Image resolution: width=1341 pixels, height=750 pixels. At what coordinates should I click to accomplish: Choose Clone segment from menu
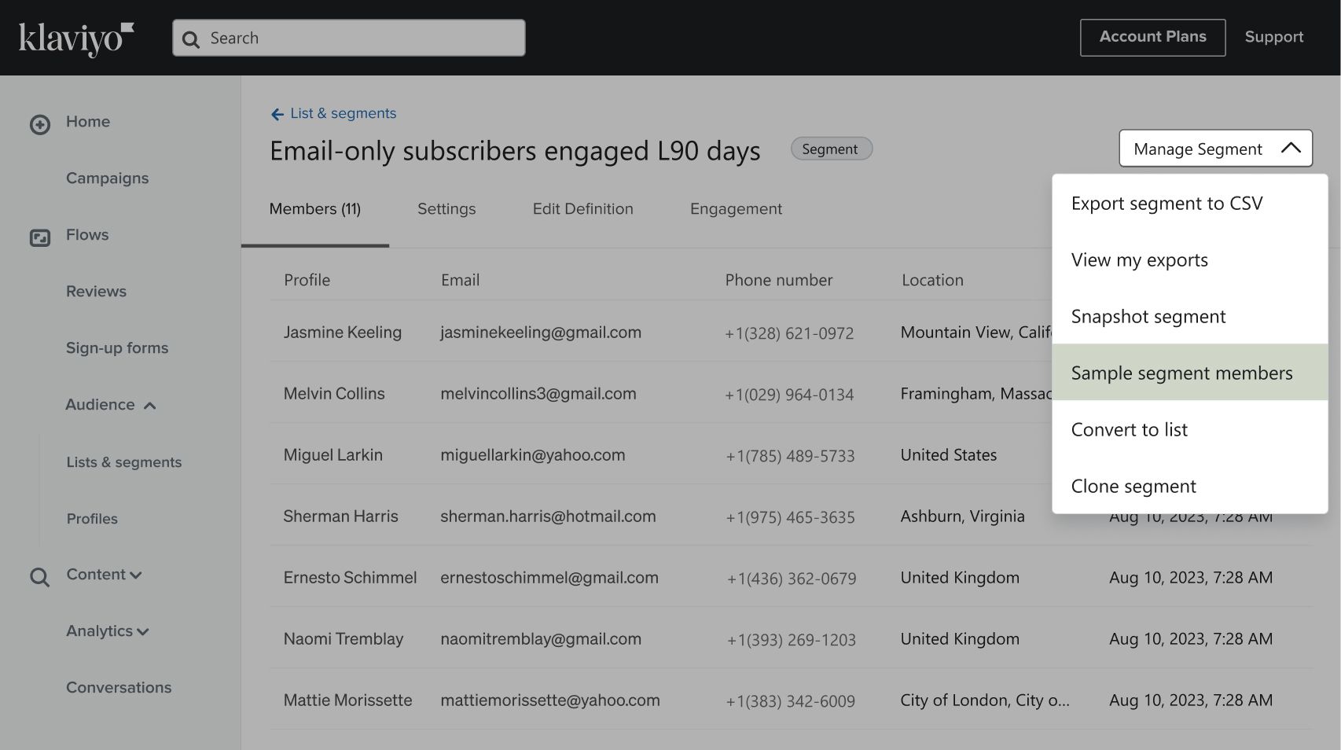tap(1133, 487)
